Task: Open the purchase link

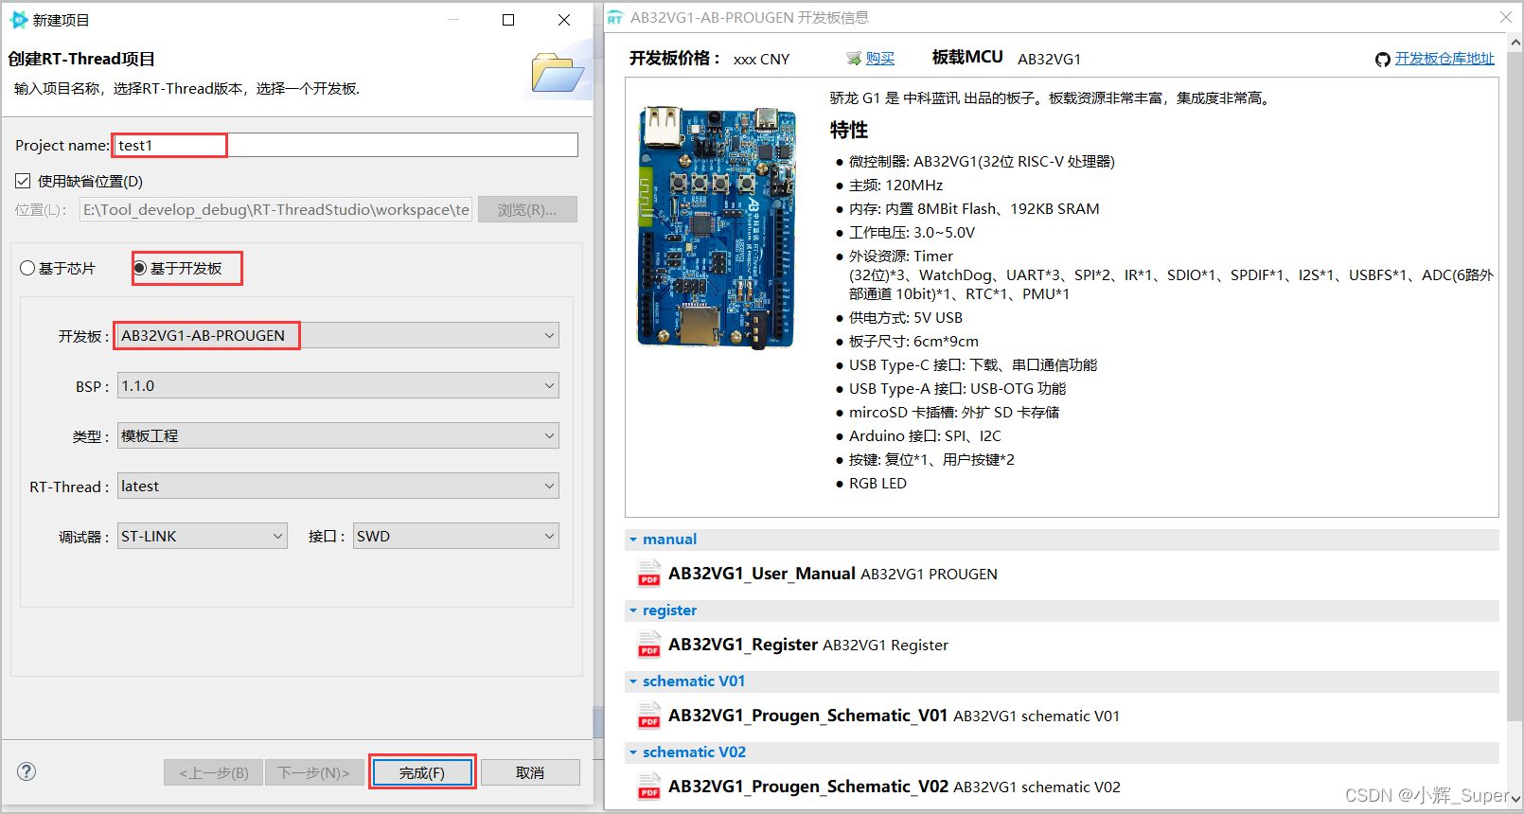Action: (x=880, y=59)
